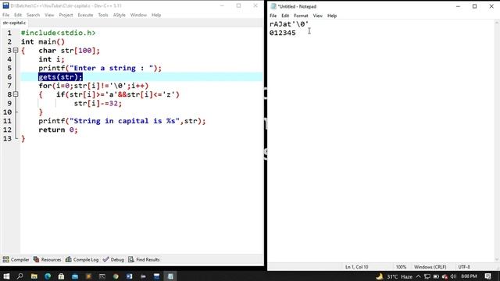Viewport: 500px width, 281px height.
Task: Maximize the Notepad window
Action: tap(474, 6)
